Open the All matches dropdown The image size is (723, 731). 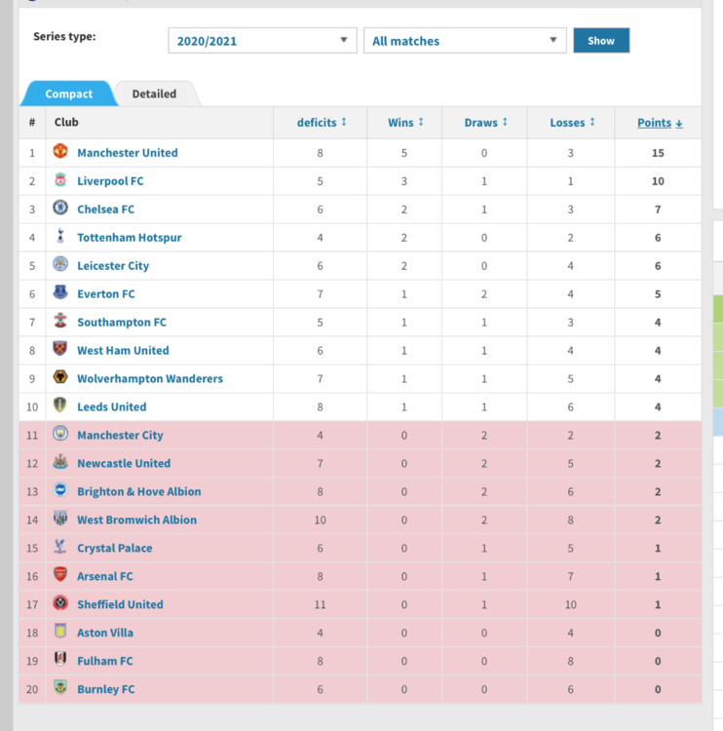(465, 41)
